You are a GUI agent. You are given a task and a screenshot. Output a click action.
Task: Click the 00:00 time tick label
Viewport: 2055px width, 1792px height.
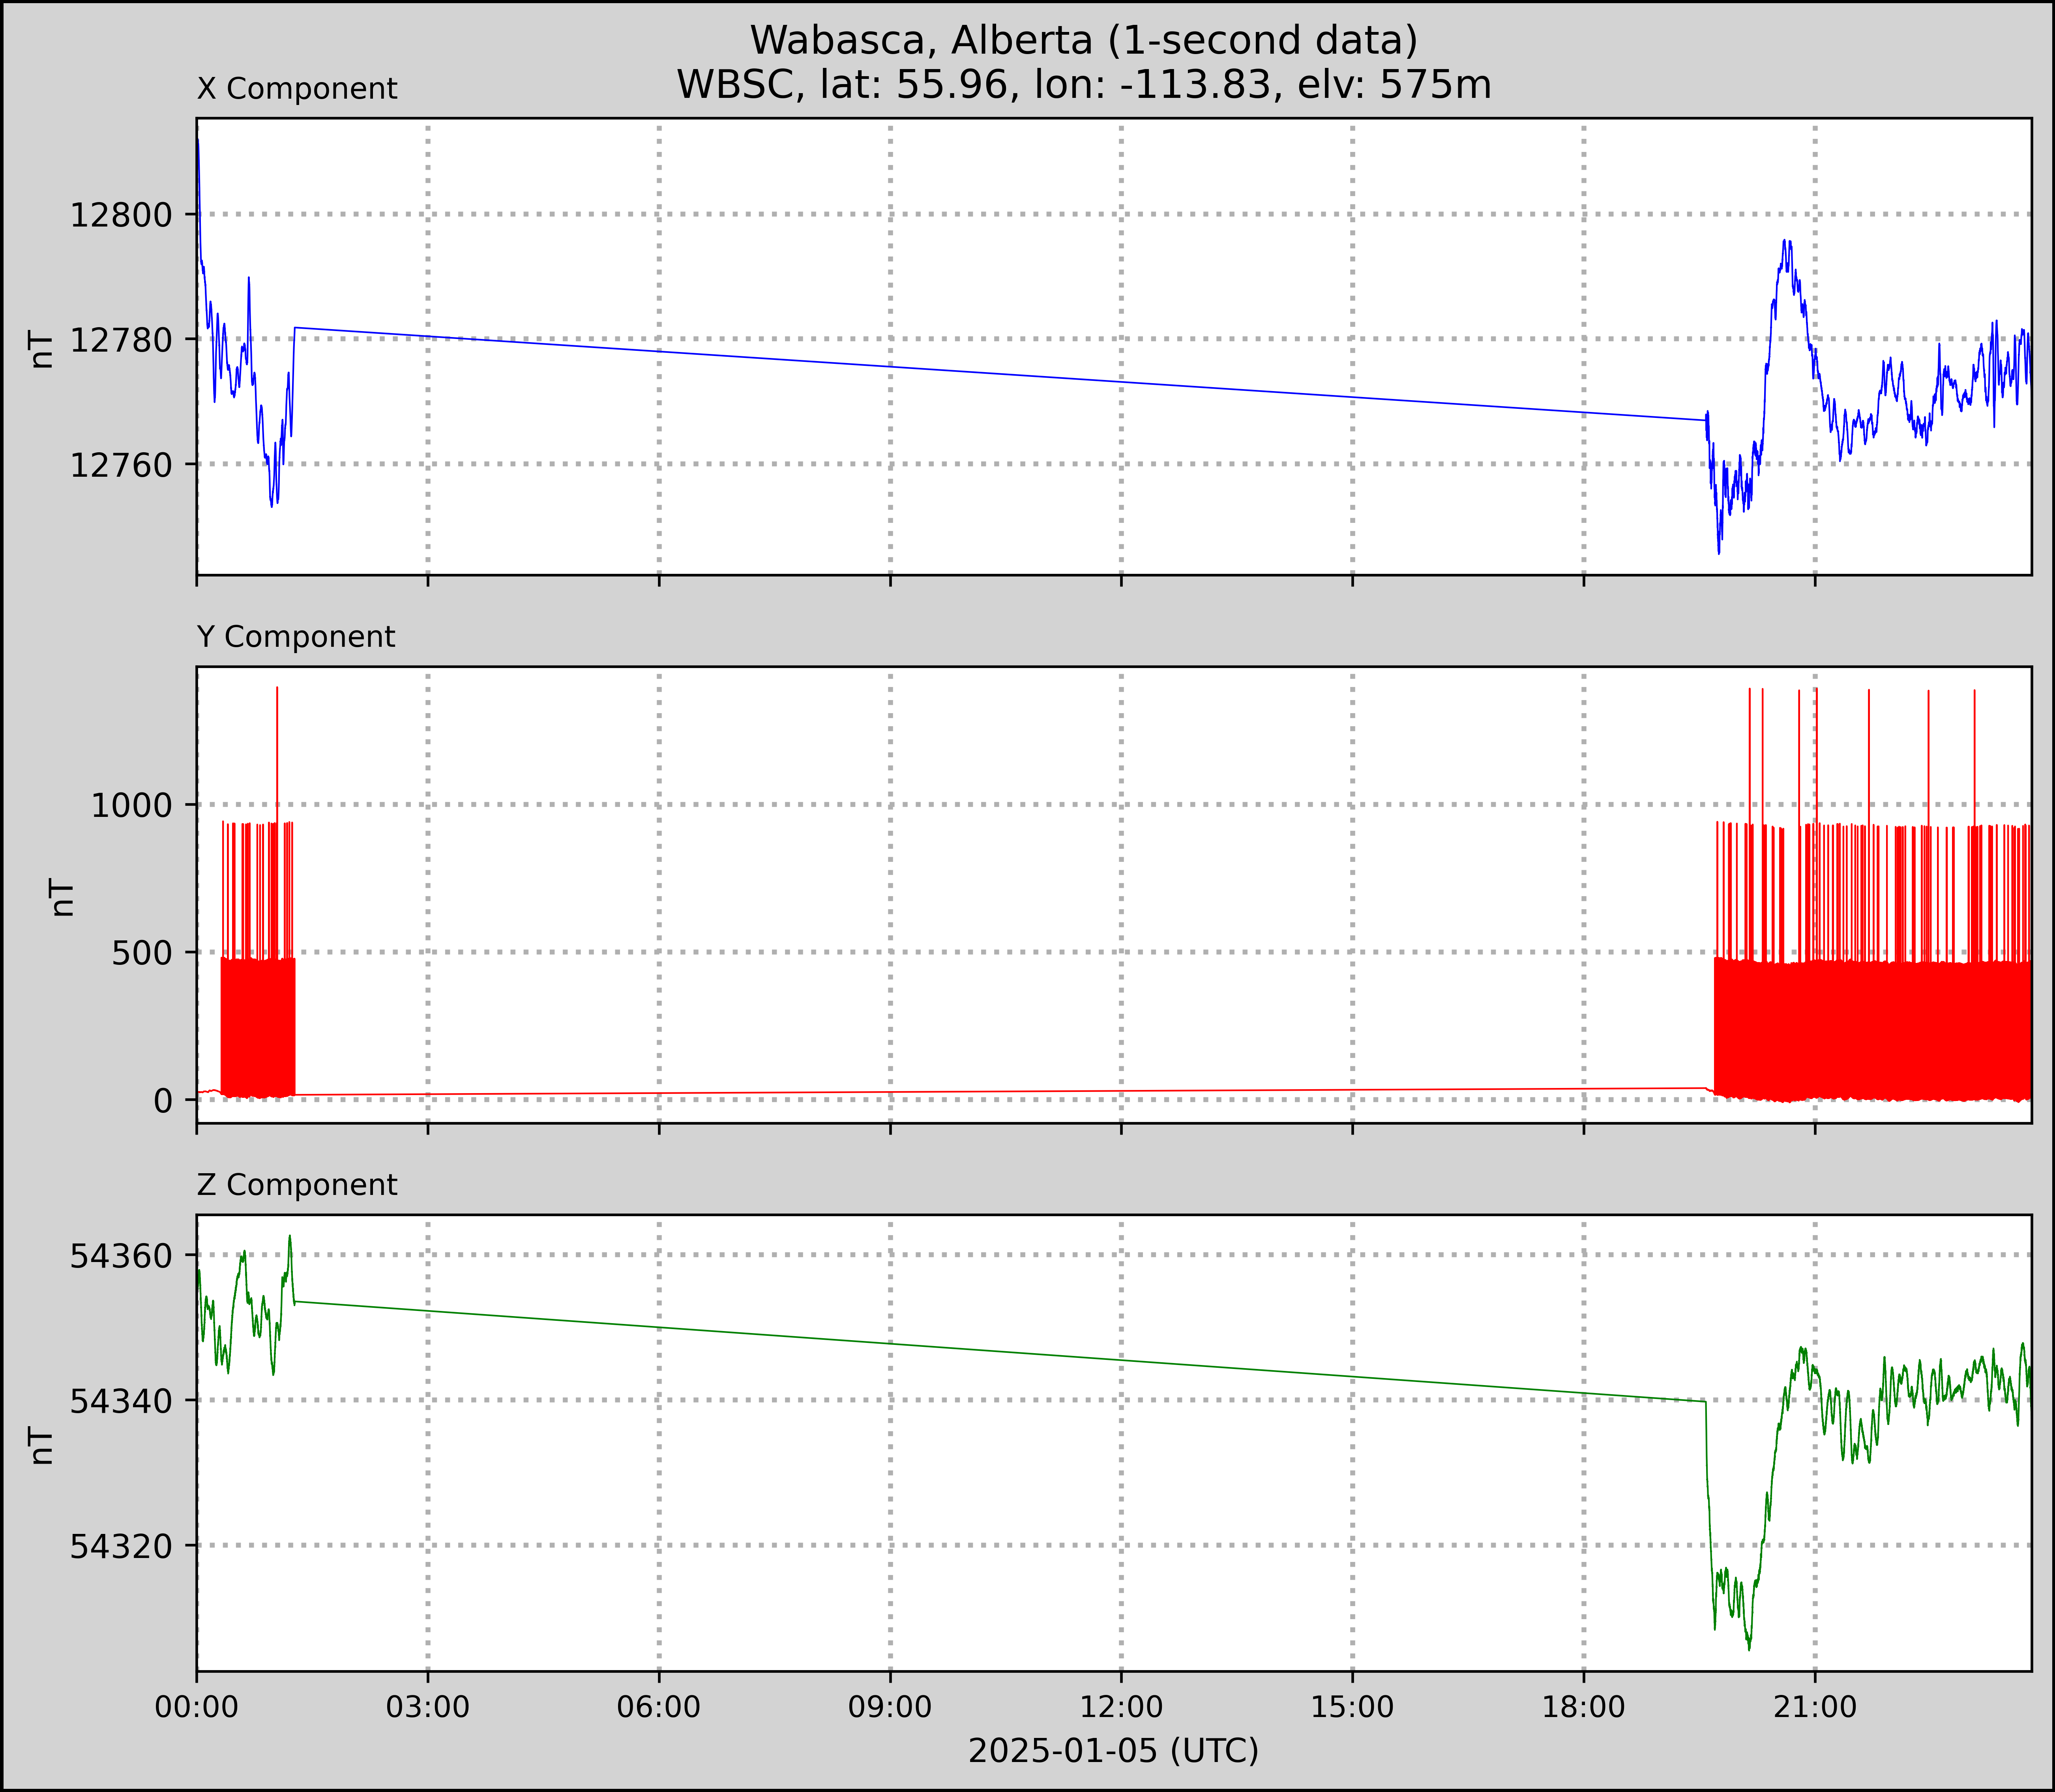197,1707
